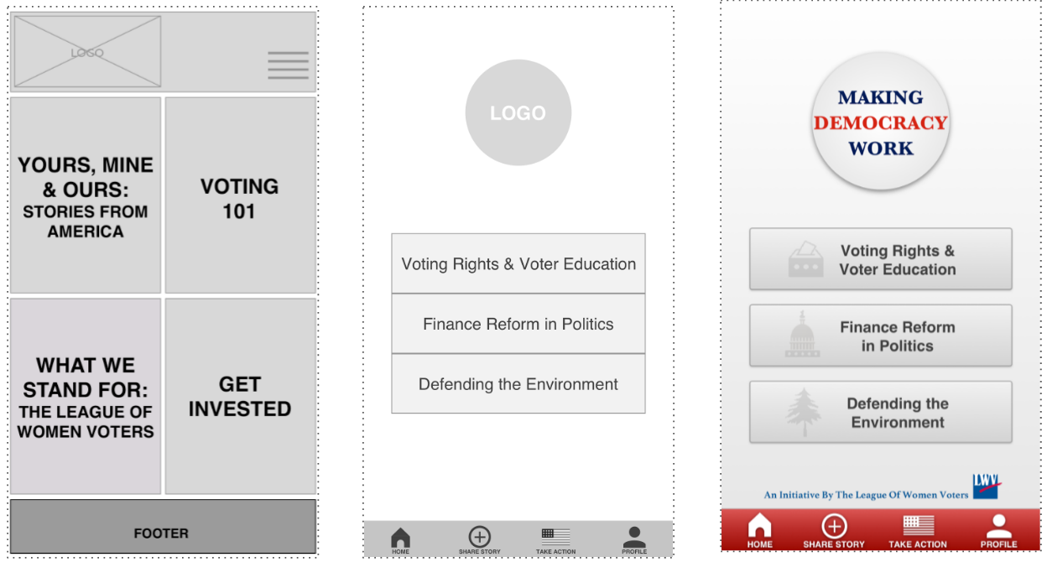This screenshot has width=1047, height=562.
Task: Select the Voting 101 tile
Action: pyautogui.click(x=240, y=195)
